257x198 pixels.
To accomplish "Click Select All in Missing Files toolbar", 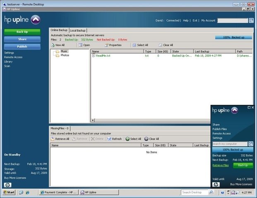I will [133, 139].
